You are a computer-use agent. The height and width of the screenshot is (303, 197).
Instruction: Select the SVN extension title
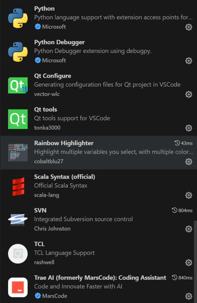pyautogui.click(x=40, y=211)
